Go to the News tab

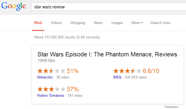pos(98,23)
